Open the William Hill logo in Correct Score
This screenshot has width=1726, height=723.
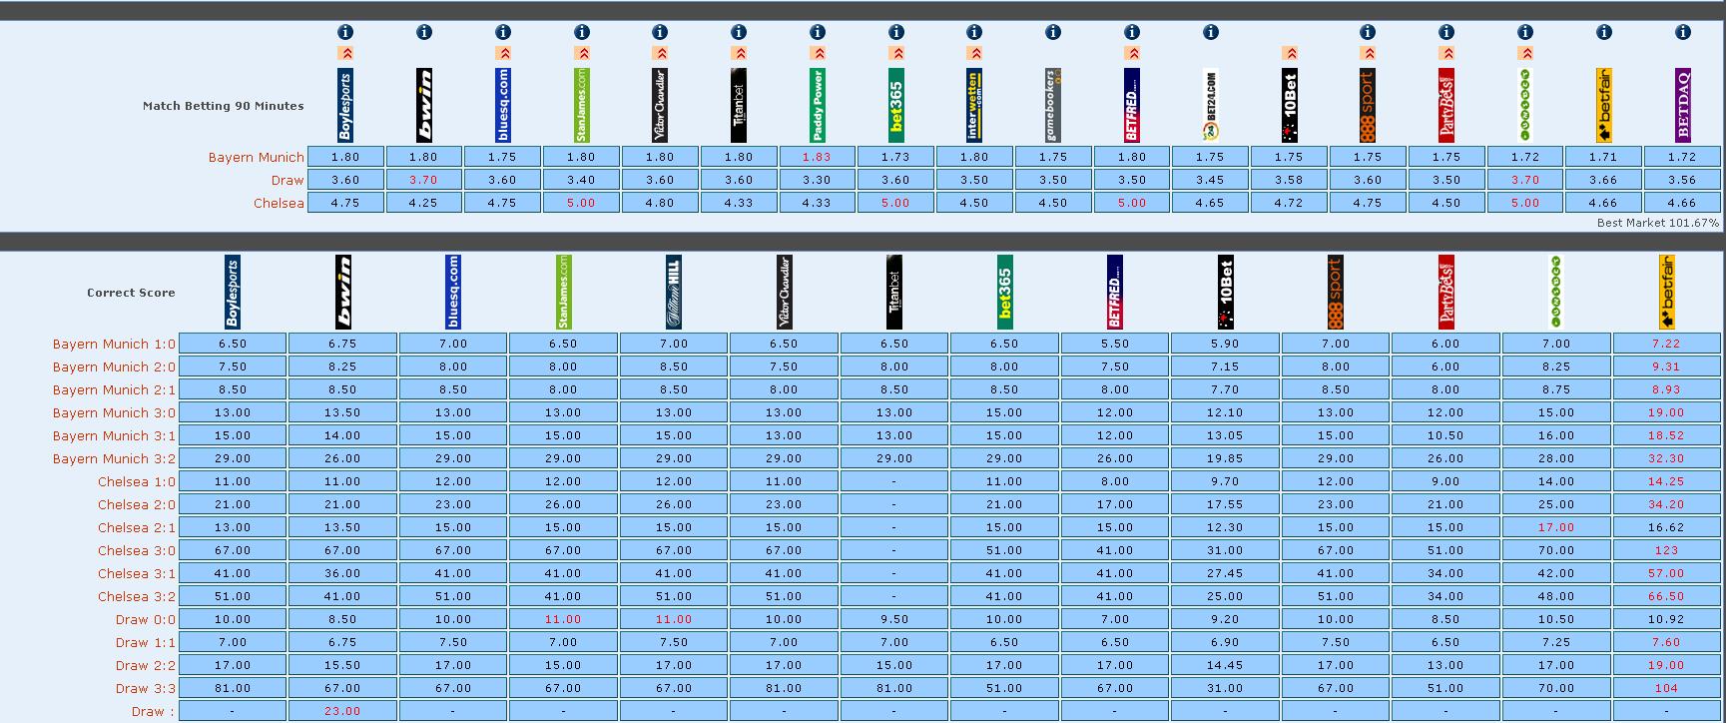(674, 292)
